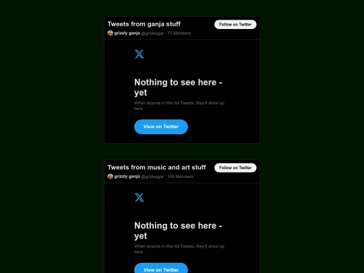This screenshot has width=364, height=273.
Task: View the ganja stuff list on Twitter
Action: tap(161, 127)
